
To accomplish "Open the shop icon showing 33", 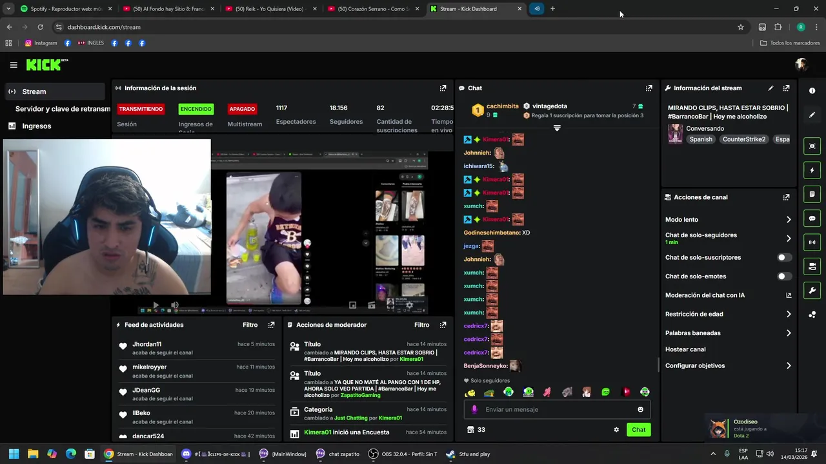I will (476, 430).
